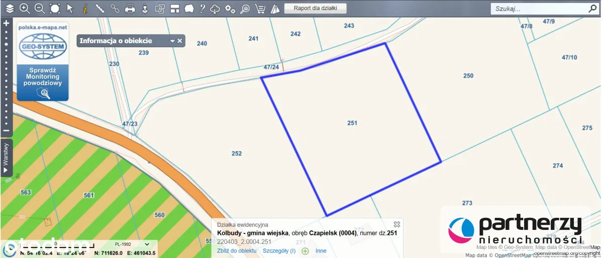
Task: Click the plus on zoom slider
Action: pos(7,23)
